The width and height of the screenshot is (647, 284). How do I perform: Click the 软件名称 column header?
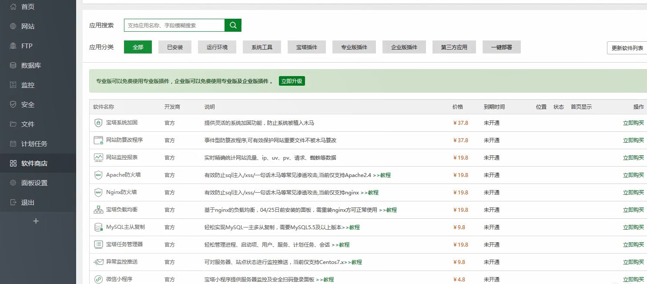point(104,107)
